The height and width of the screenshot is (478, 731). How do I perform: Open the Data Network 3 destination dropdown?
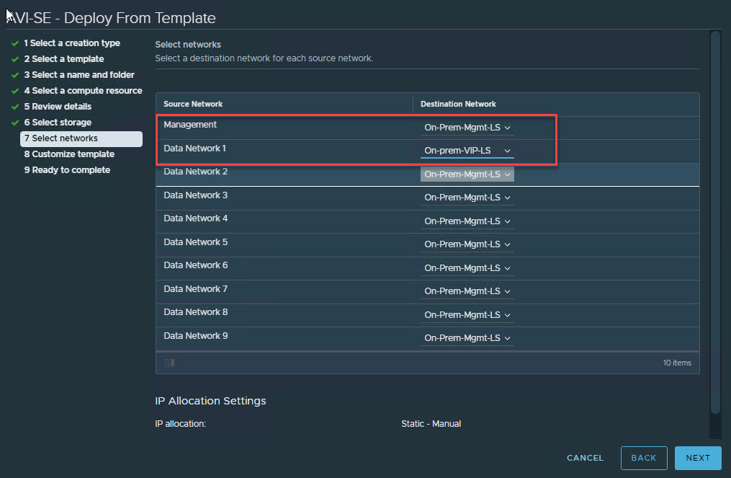point(467,198)
